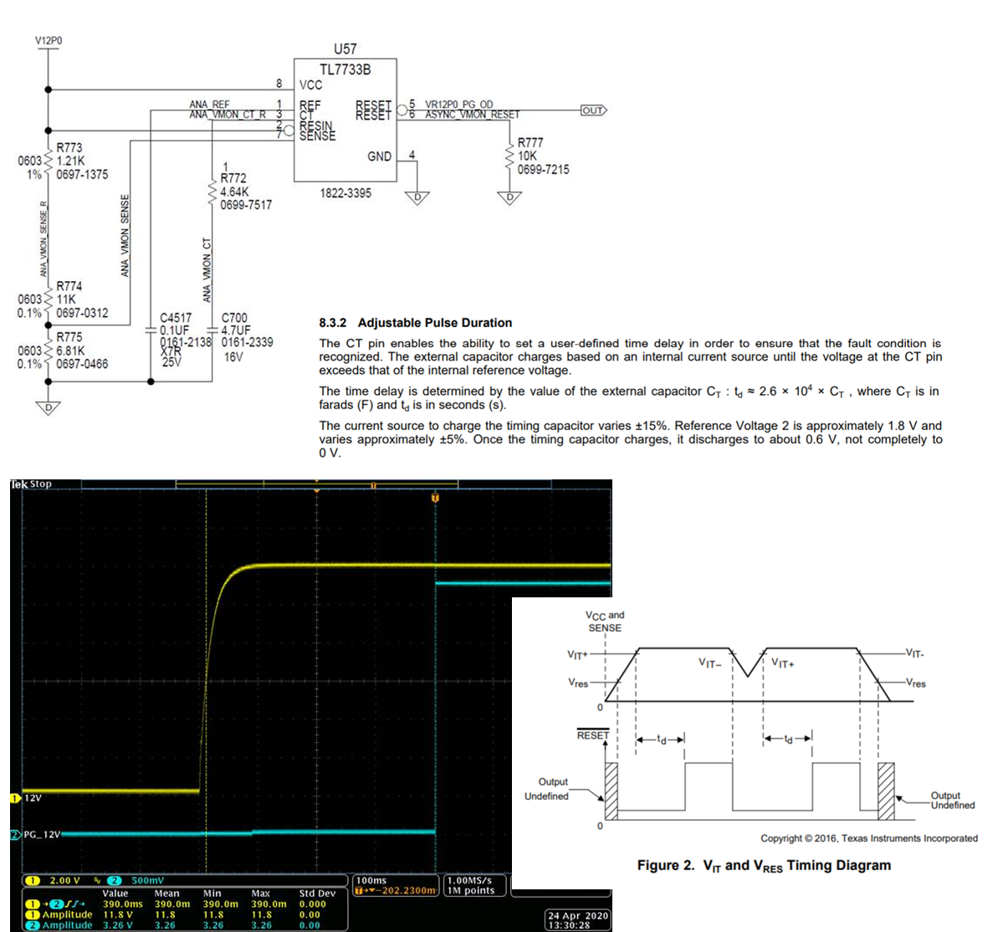Click the '24 Apr 2020 13:30:28' timestamp

pos(577,919)
